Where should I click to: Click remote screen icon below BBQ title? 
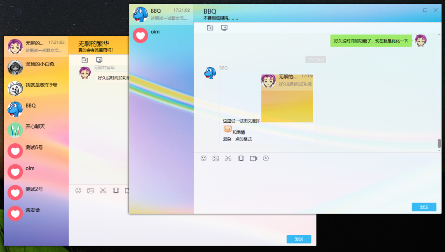coord(224,28)
